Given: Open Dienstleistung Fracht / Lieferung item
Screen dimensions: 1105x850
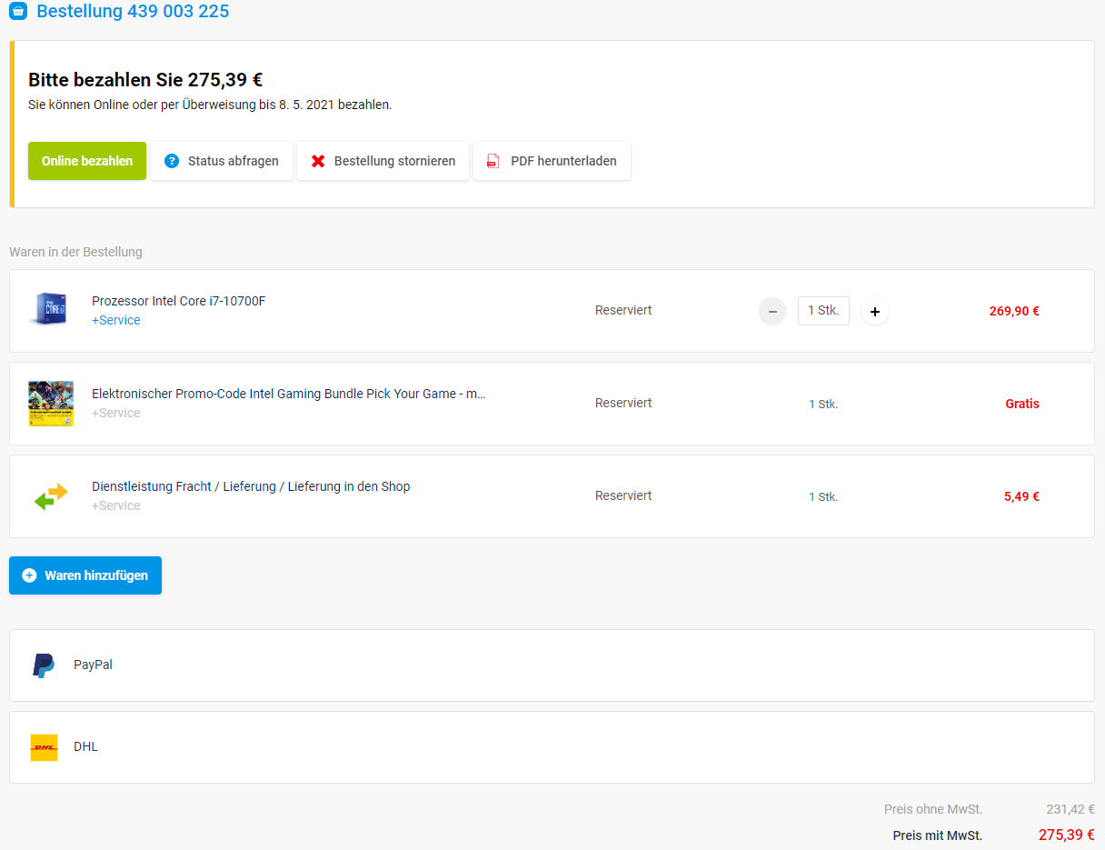Looking at the screenshot, I should click(251, 486).
